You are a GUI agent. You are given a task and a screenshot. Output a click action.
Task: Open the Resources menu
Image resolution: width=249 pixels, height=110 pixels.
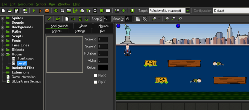click(x=26, y=4)
